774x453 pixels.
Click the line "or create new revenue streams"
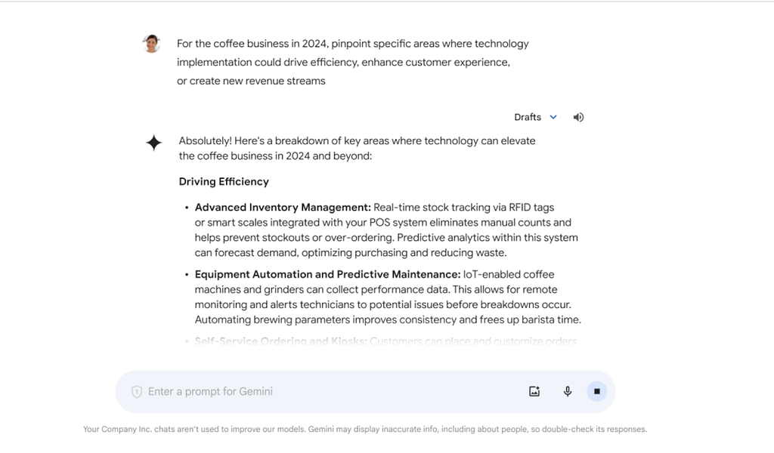point(251,81)
